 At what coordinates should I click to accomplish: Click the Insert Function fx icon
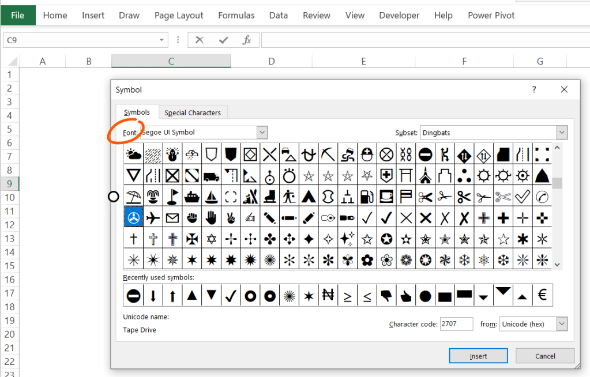click(x=246, y=40)
